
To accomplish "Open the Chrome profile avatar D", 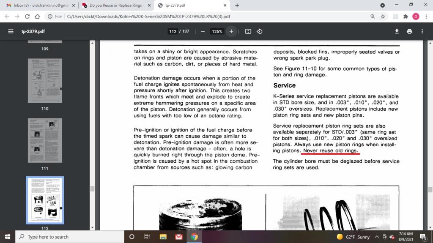I will click(x=416, y=16).
